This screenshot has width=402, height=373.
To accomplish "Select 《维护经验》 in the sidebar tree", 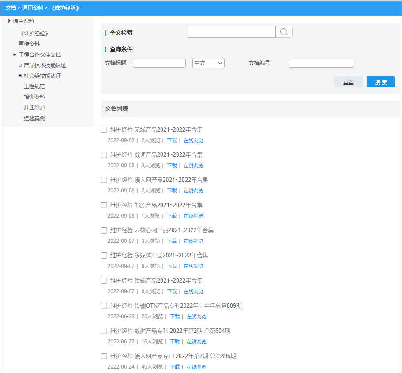I will coord(34,34).
